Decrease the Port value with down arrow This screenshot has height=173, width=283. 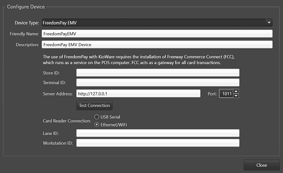(236, 96)
